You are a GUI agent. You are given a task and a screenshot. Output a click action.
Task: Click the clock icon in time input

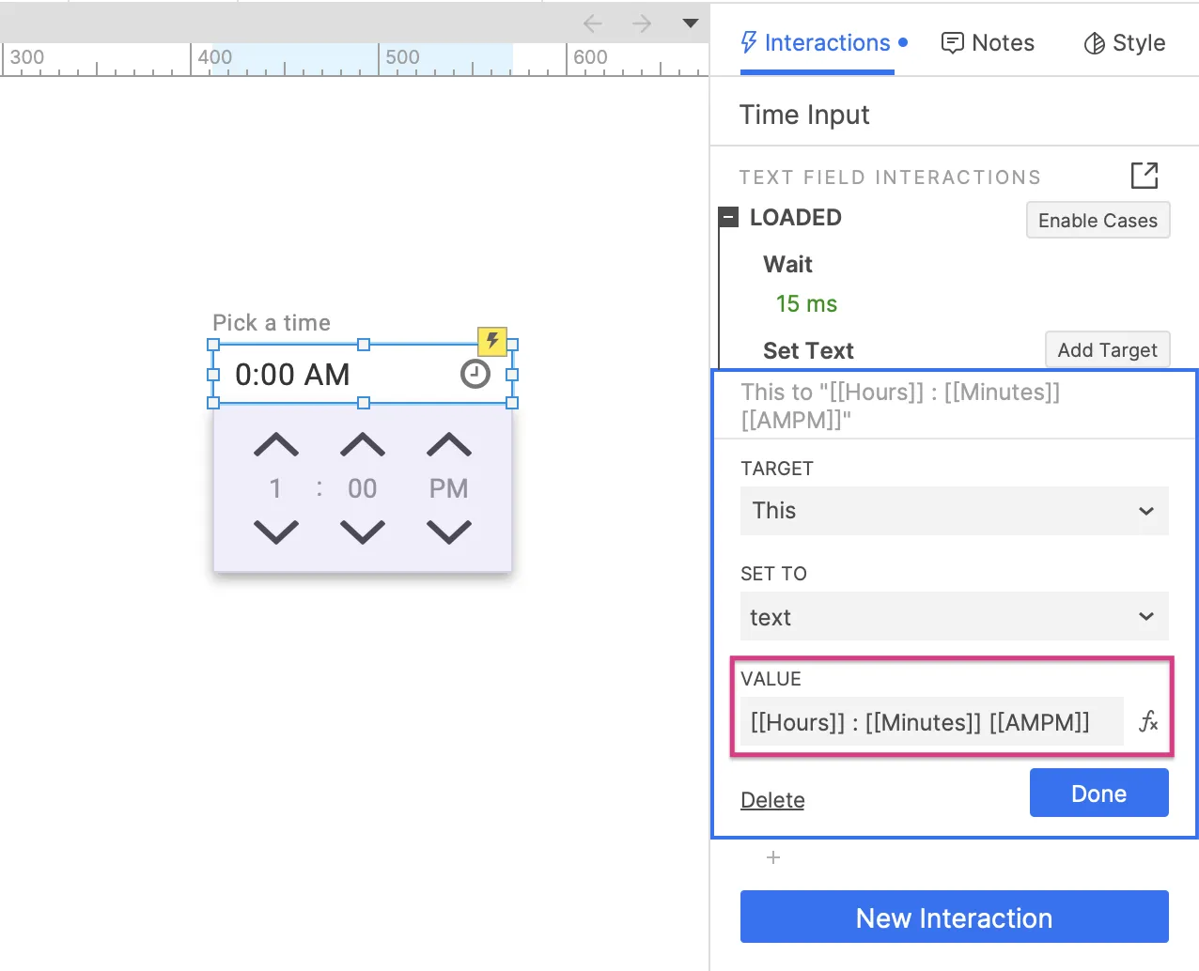tap(475, 374)
